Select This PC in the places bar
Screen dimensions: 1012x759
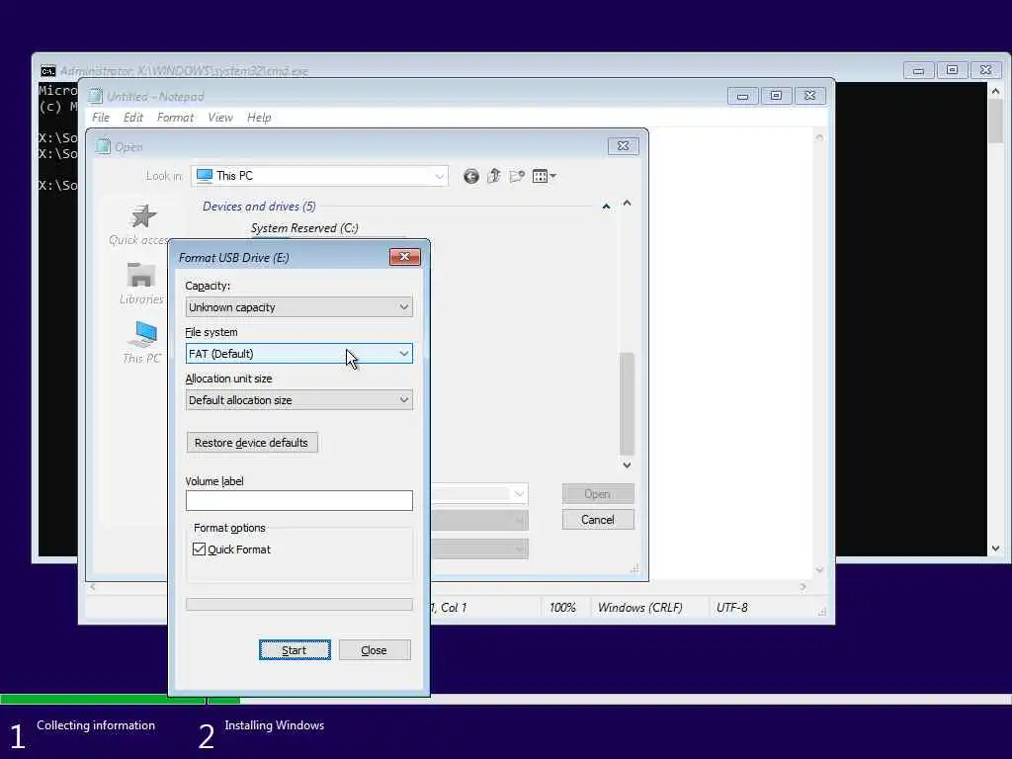[142, 343]
